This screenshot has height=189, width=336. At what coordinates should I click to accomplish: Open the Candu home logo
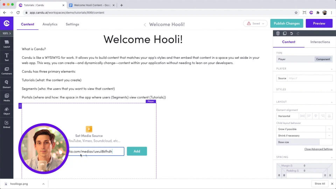7,23
